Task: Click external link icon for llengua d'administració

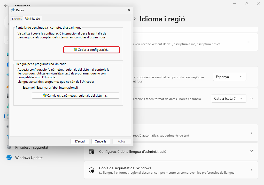Action: click(x=251, y=152)
